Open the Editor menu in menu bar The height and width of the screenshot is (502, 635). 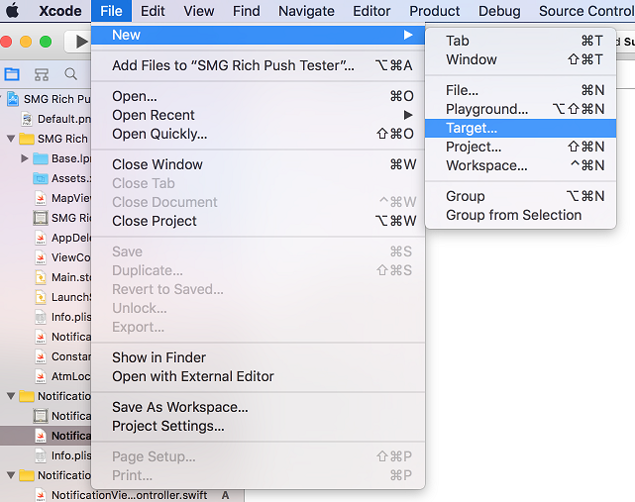(x=371, y=11)
